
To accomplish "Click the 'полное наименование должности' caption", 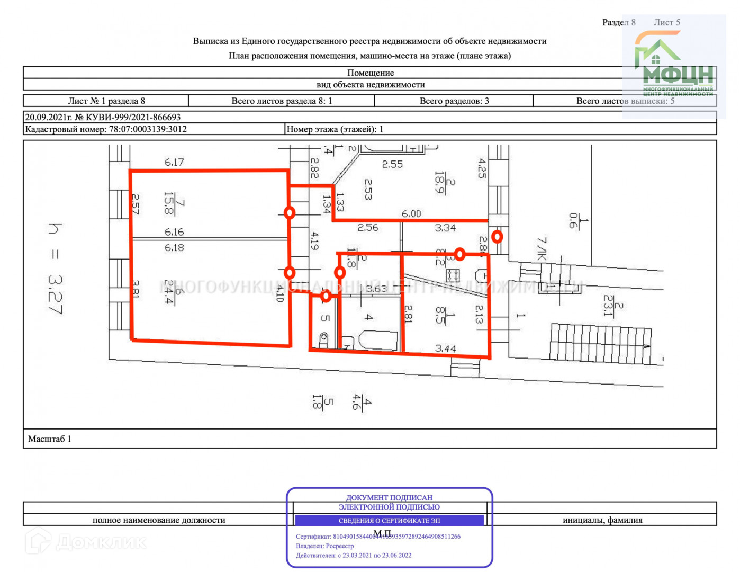I will tap(159, 520).
